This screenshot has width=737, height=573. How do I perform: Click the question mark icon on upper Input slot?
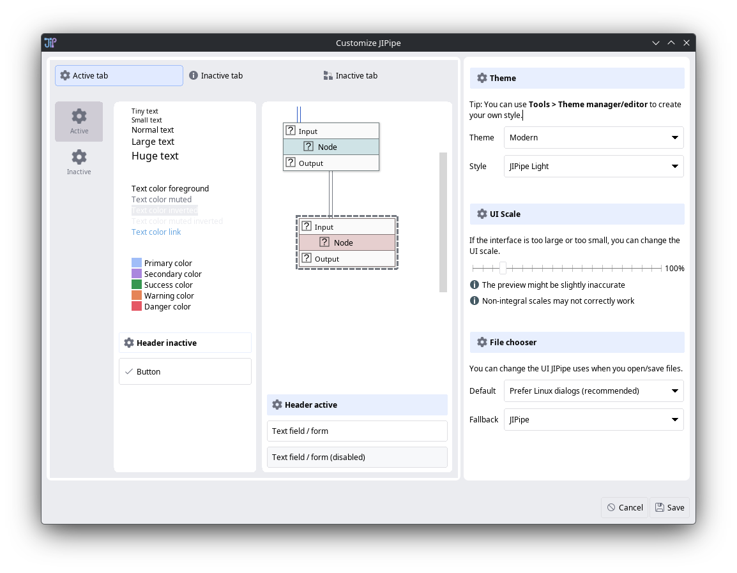pos(291,131)
